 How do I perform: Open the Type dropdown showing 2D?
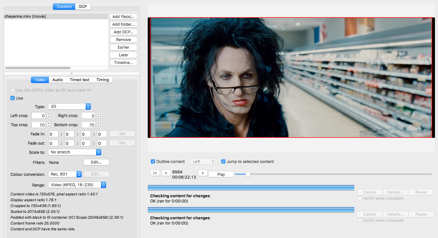coord(69,107)
